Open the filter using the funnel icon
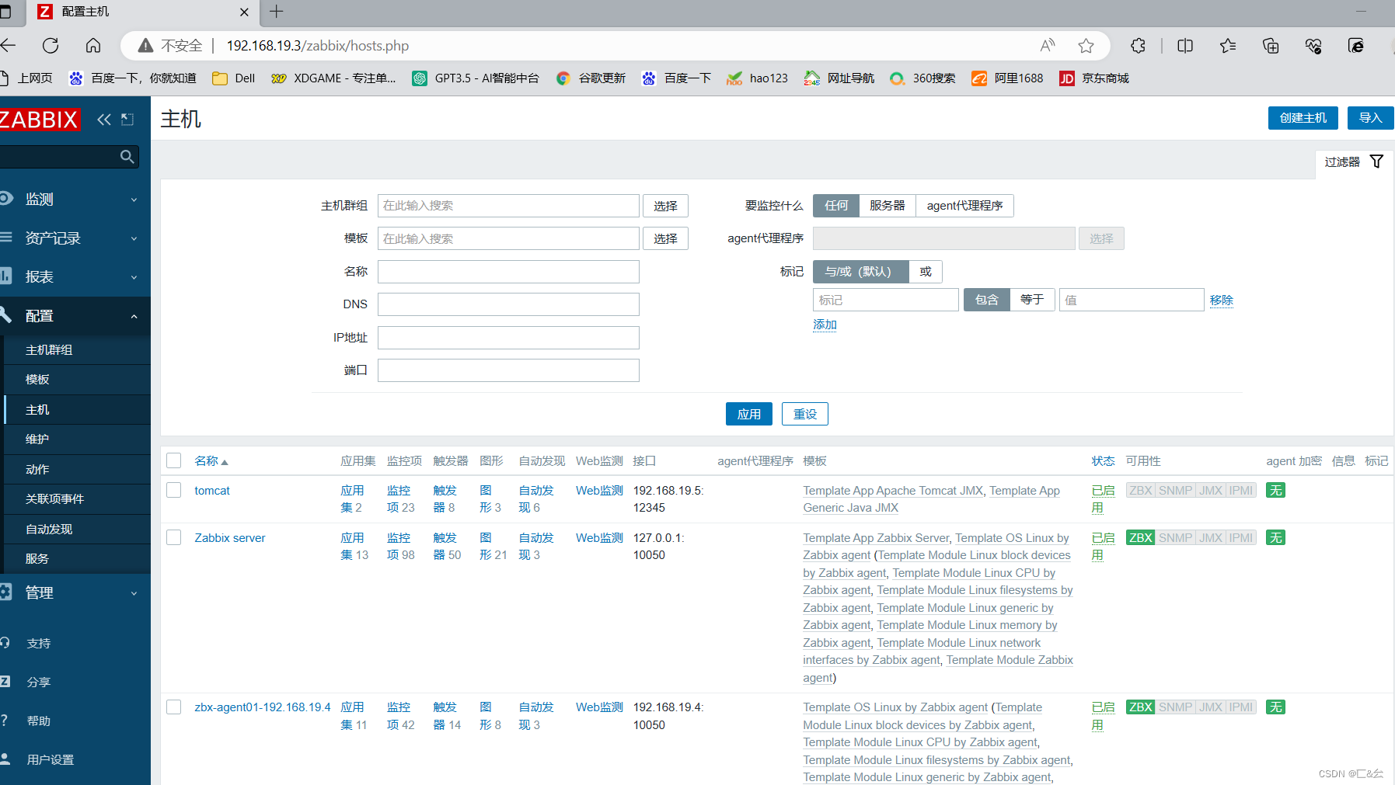The image size is (1395, 785). (1376, 161)
